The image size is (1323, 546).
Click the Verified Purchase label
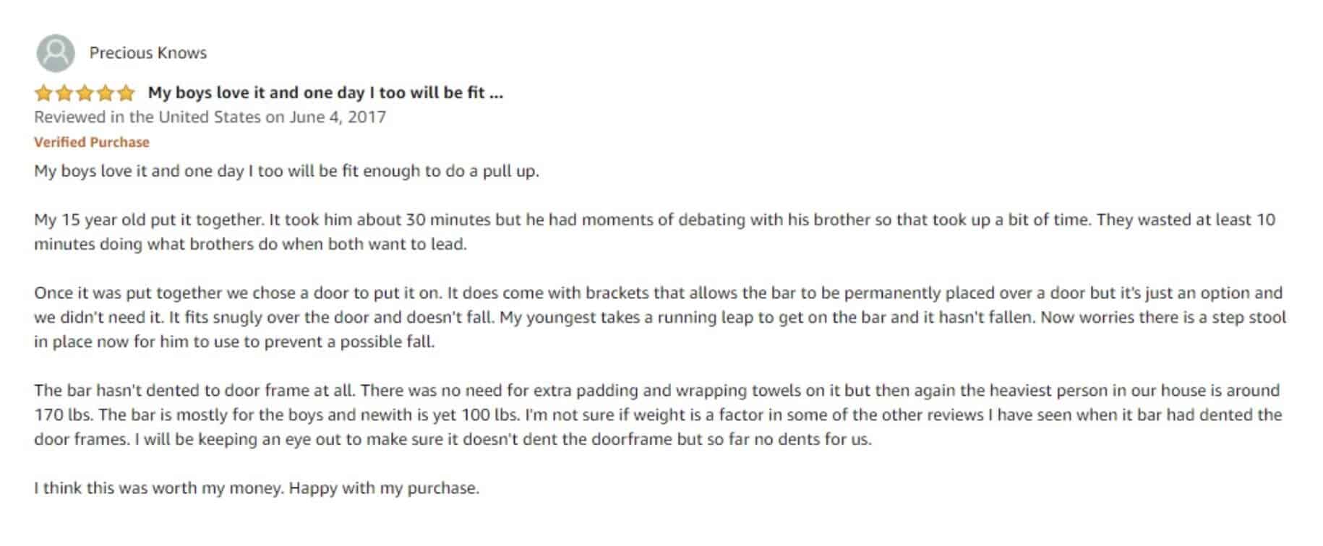point(92,142)
